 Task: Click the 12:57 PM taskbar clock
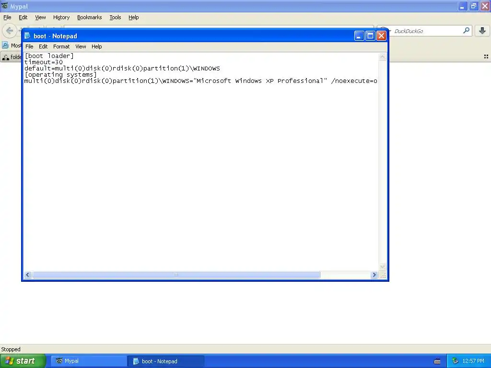[473, 361]
